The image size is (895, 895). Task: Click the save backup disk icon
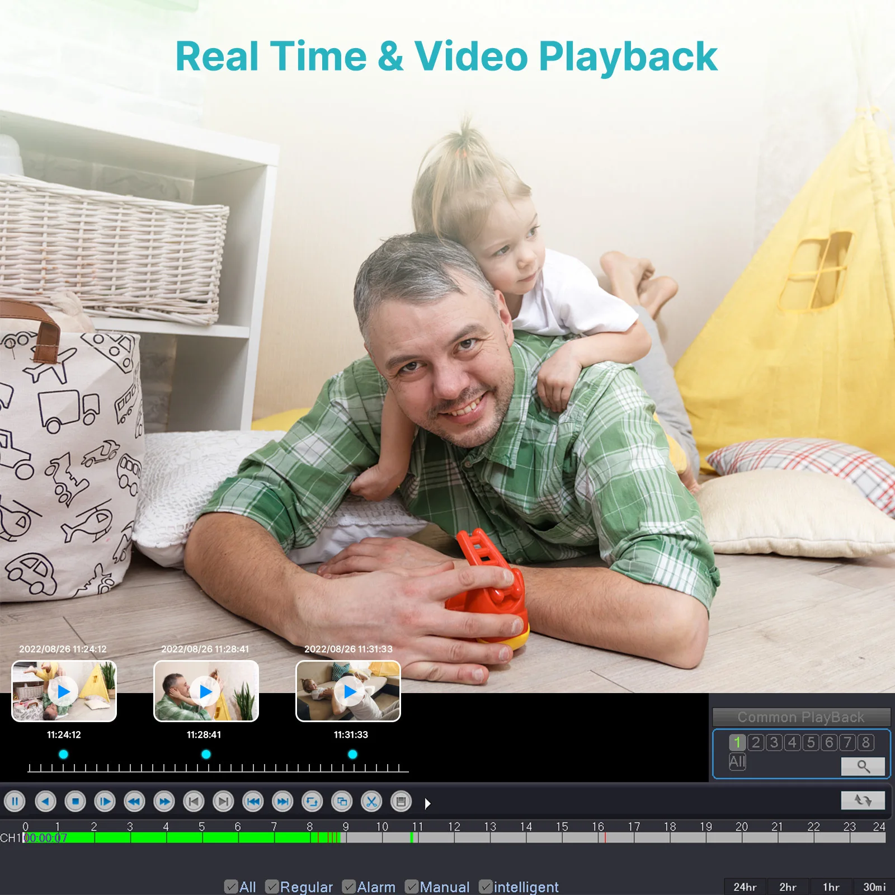tap(401, 802)
